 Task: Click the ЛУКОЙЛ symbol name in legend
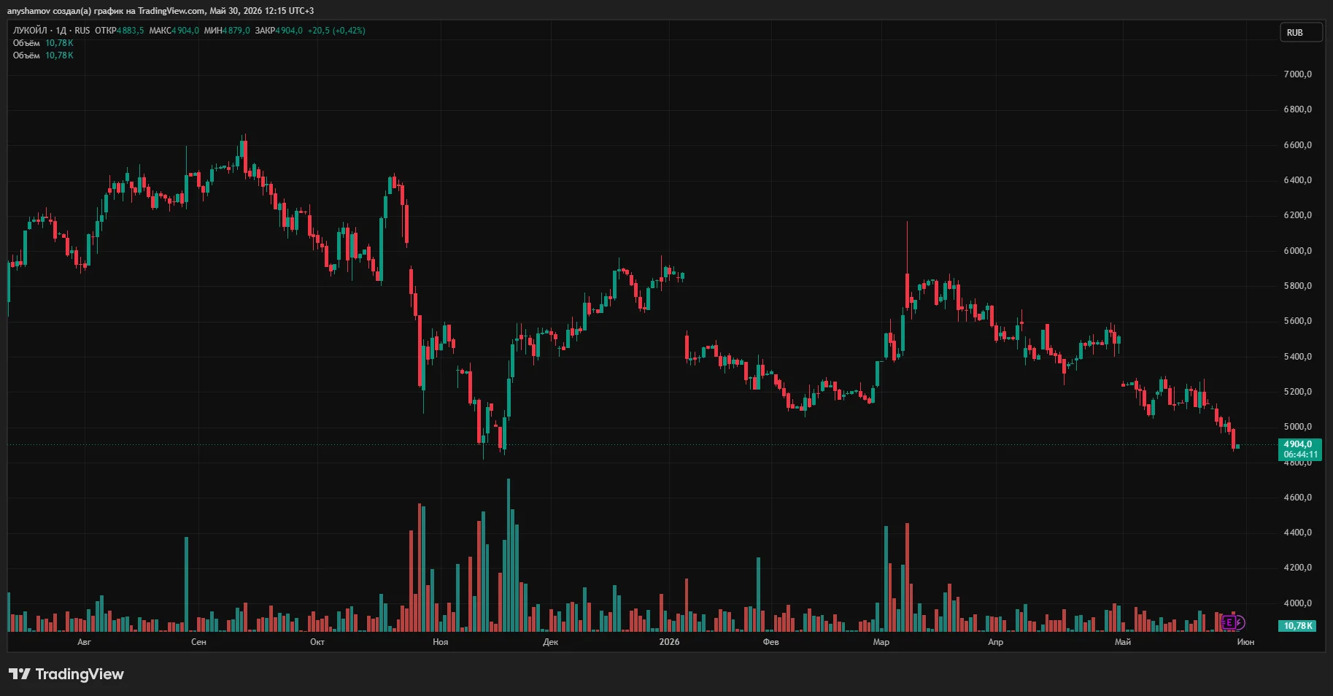point(30,31)
